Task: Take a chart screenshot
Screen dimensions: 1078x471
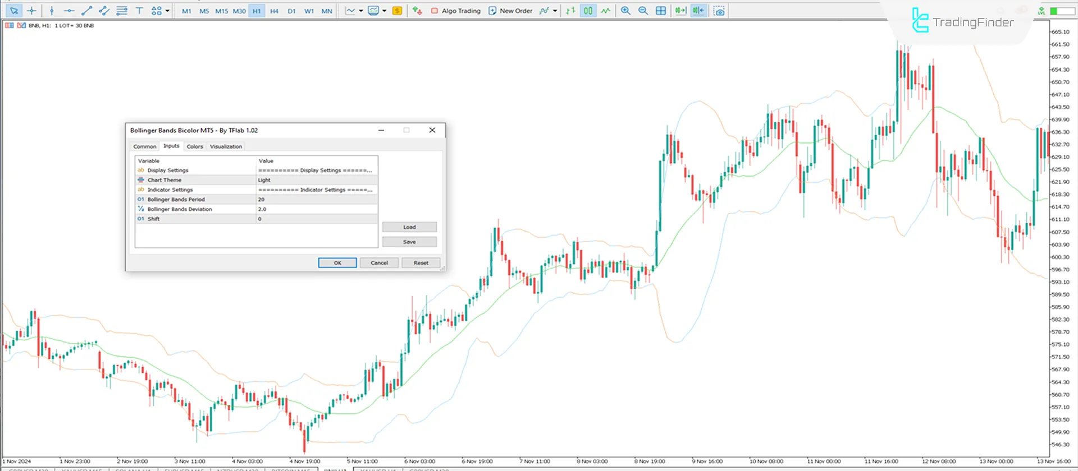Action: [719, 11]
